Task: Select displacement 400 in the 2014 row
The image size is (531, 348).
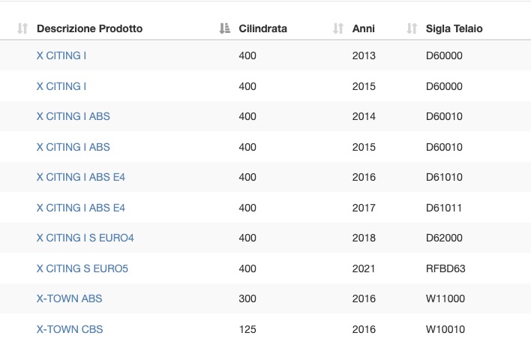Action: 247,116
